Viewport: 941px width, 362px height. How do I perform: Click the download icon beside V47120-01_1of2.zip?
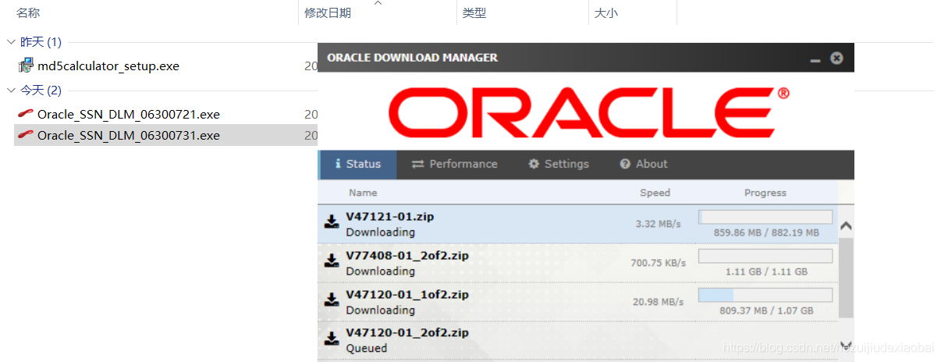coord(332,300)
